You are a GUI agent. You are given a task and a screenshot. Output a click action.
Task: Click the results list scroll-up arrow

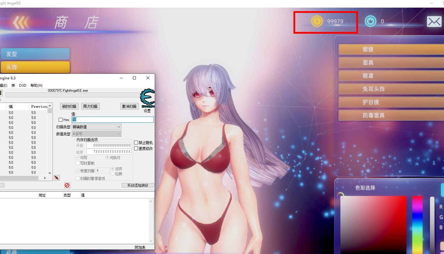50,106
